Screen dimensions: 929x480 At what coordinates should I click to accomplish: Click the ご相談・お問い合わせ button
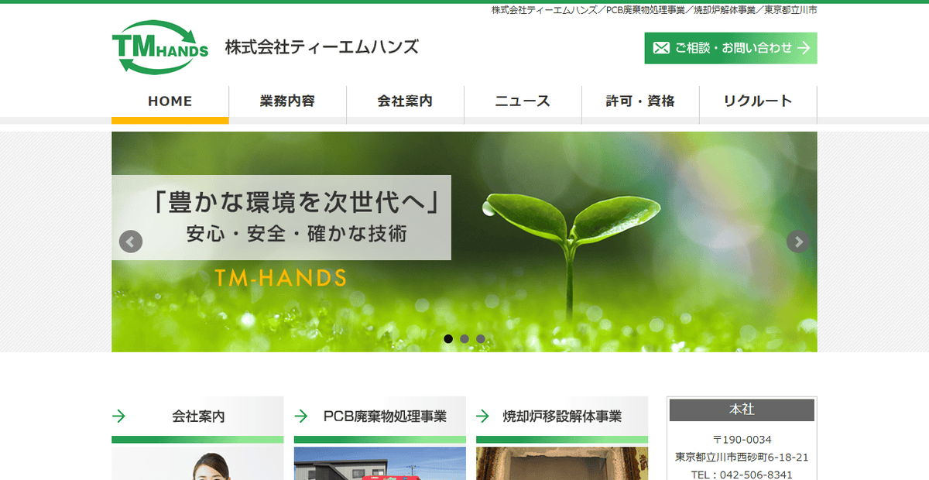[x=730, y=47]
